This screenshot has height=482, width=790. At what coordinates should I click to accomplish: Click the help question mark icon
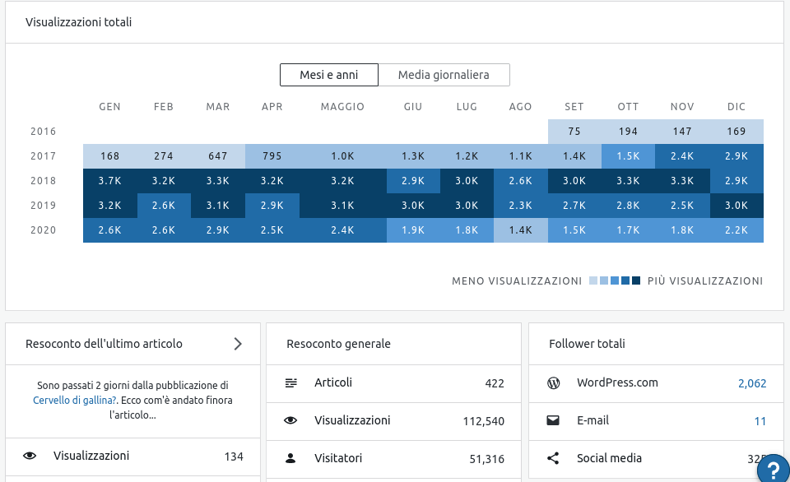(x=773, y=469)
